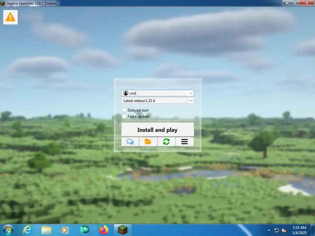Close the Legacy Launcher window

coord(307,3)
